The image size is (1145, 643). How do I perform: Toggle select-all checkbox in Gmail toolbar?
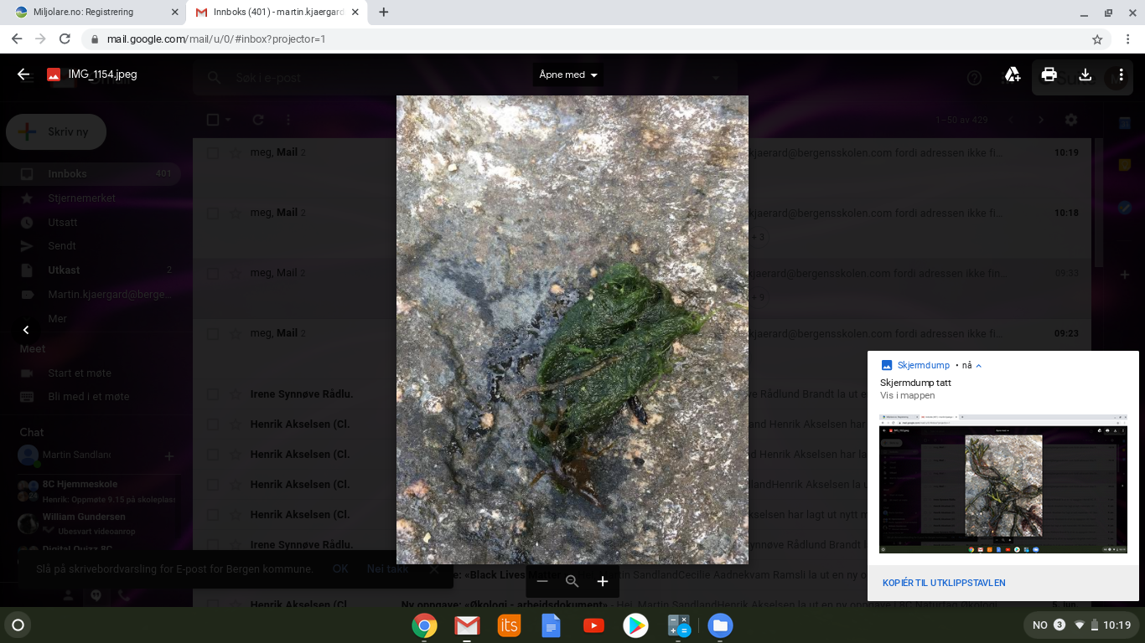click(x=213, y=120)
